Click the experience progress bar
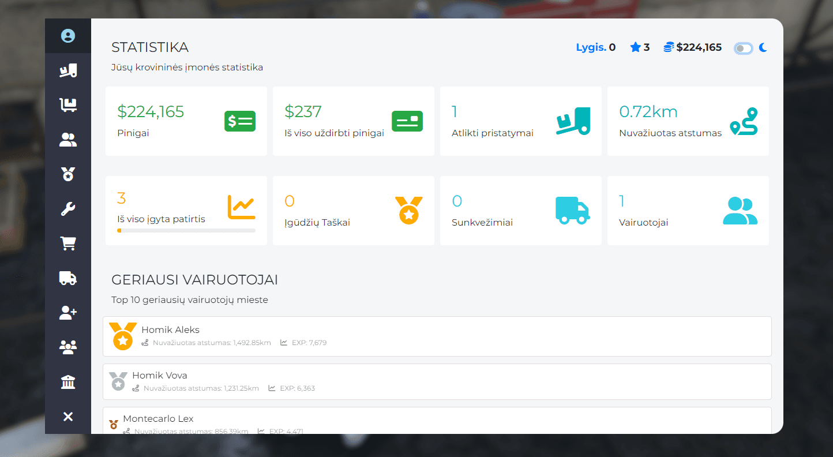The image size is (833, 457). pyautogui.click(x=186, y=231)
